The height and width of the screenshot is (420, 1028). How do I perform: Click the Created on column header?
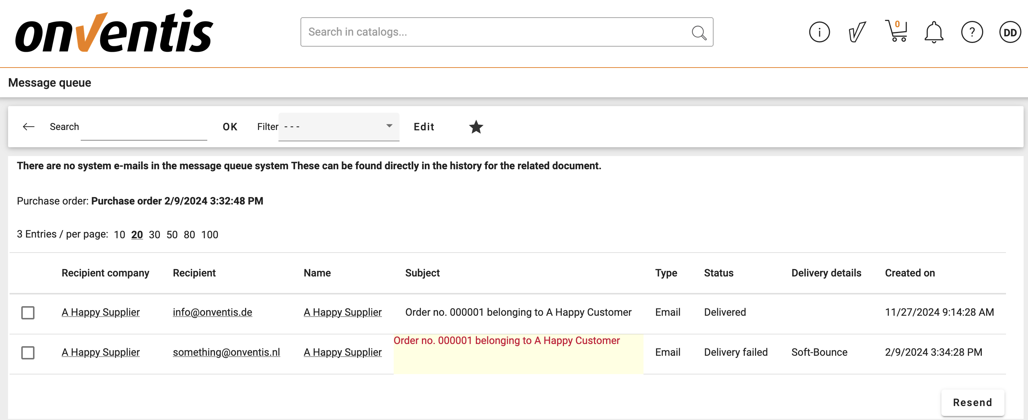[x=909, y=273]
